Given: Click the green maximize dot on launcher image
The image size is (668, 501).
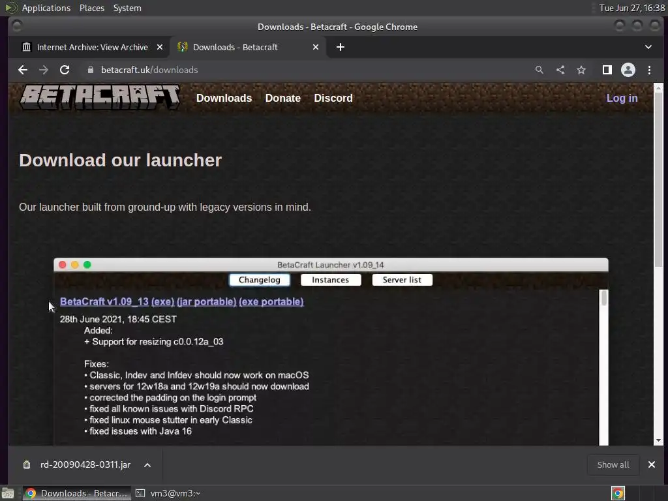Looking at the screenshot, I should coord(87,265).
